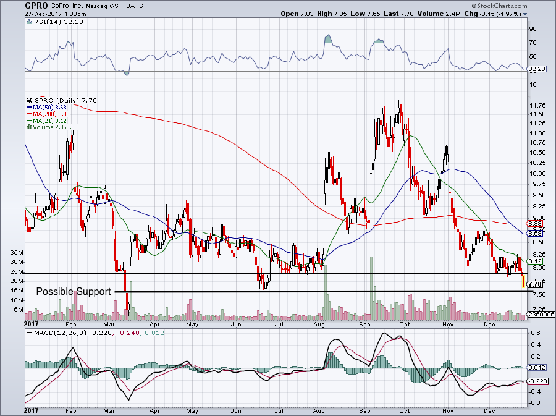The width and height of the screenshot is (556, 416).
Task: Click the 'Last 7.70' header value
Action: tap(398, 14)
